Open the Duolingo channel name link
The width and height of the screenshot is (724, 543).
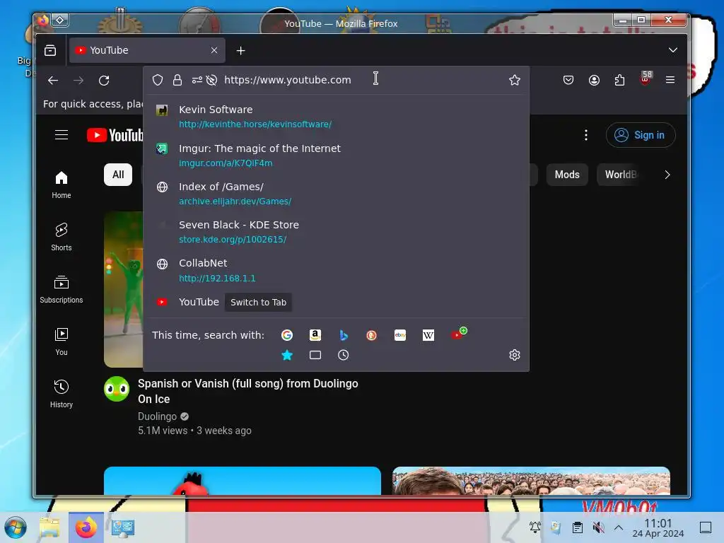coord(157,416)
